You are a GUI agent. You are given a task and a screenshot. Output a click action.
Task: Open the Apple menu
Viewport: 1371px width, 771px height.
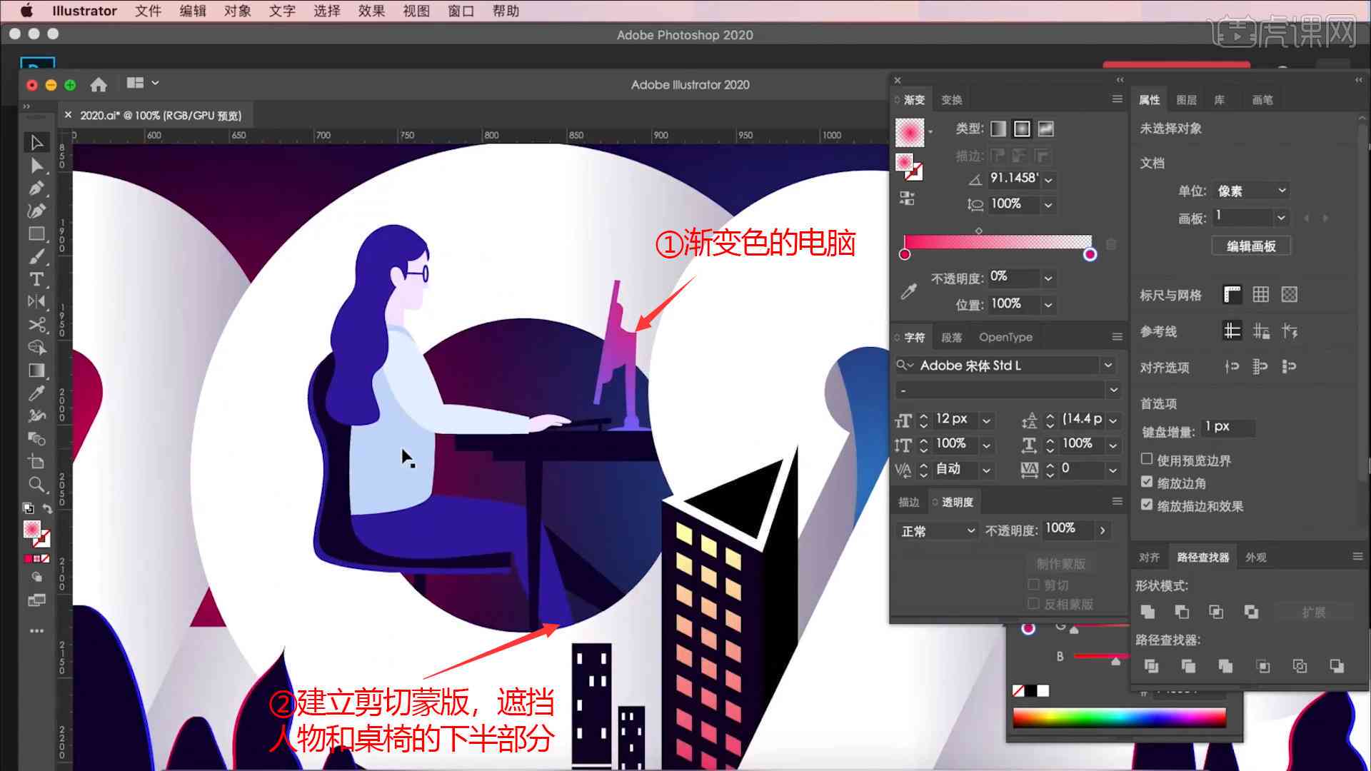(26, 11)
